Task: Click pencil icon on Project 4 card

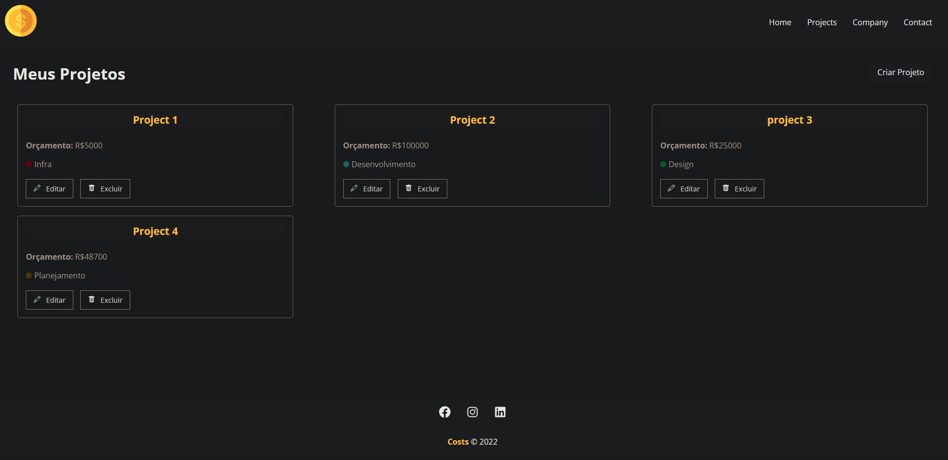Action: point(37,300)
